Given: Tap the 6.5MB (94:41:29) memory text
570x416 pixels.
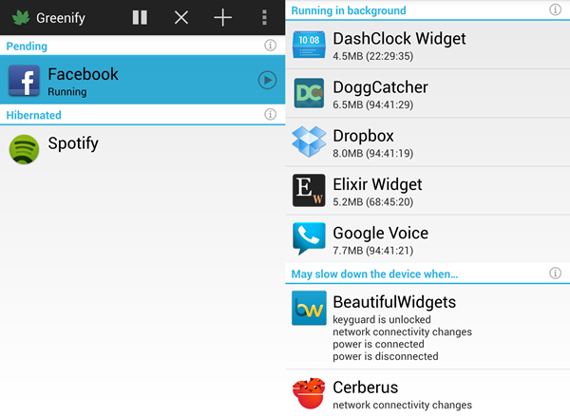Looking at the screenshot, I should click(x=373, y=105).
